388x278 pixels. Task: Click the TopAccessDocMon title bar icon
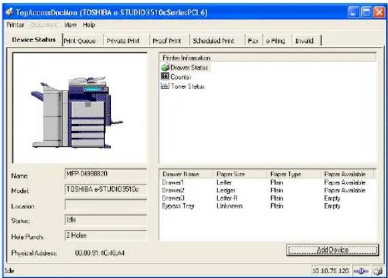(x=9, y=12)
